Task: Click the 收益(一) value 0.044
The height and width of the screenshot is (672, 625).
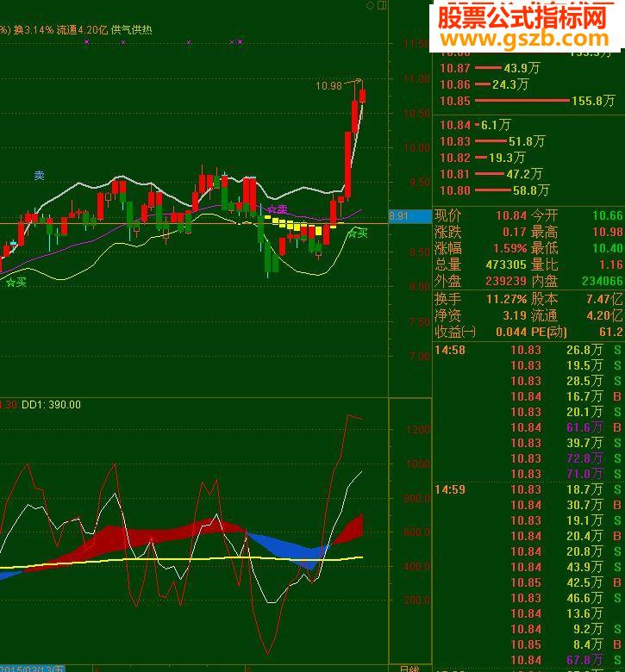Action: pyautogui.click(x=511, y=332)
